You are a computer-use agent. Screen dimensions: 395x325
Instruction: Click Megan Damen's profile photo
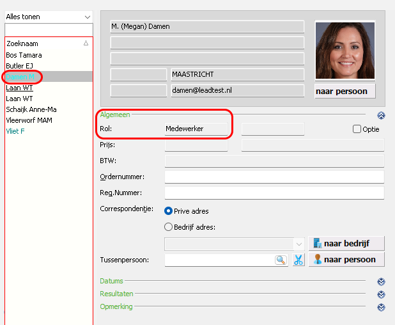point(345,51)
